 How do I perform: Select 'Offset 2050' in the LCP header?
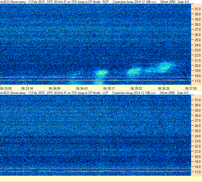(167, 93)
